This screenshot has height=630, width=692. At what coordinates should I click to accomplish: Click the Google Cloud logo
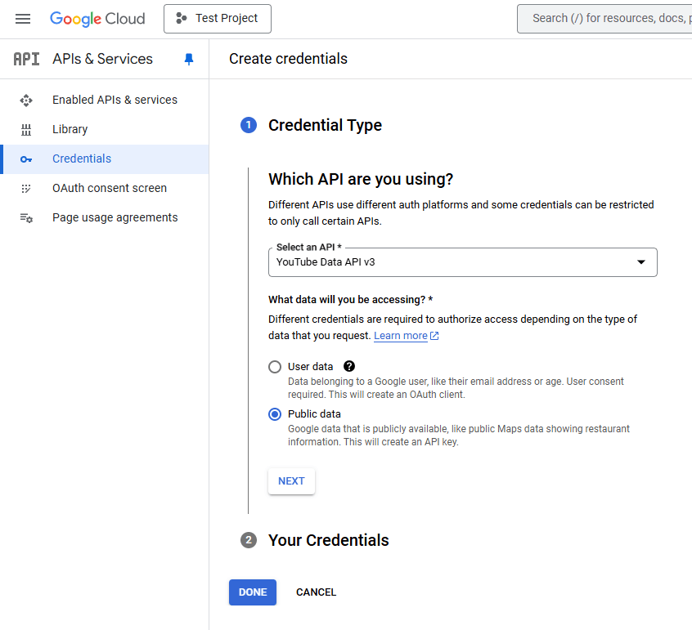click(97, 19)
